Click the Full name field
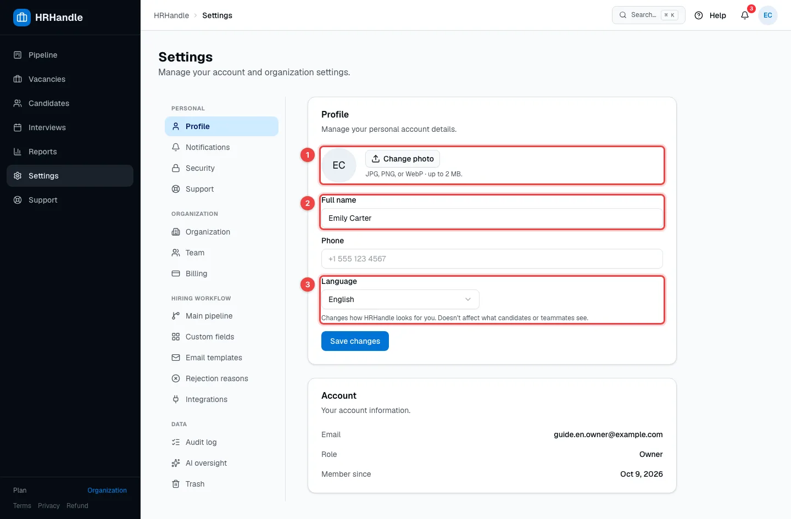Image resolution: width=791 pixels, height=519 pixels. (492, 218)
